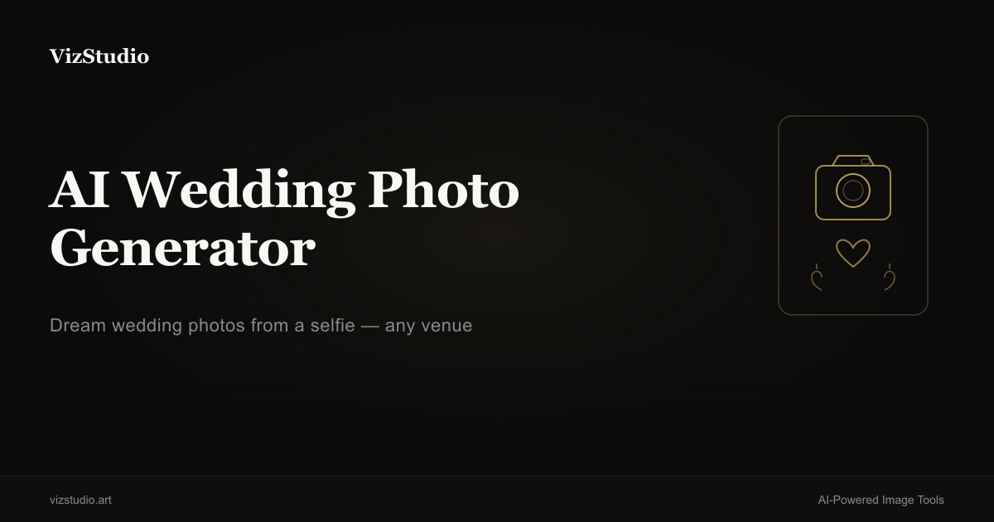Click the VizStudio logo text
The width and height of the screenshot is (994, 522).
99,56
